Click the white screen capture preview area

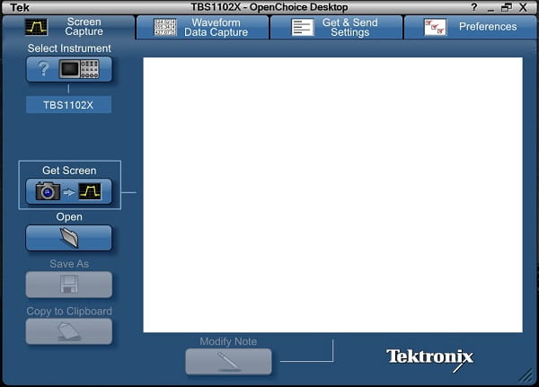click(x=332, y=195)
